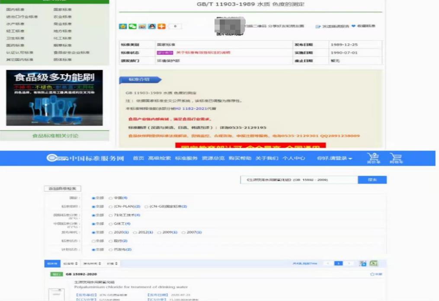Open 高级检索 in the blue navigation bar
Image resolution: width=439 pixels, height=301 pixels.
[159, 158]
